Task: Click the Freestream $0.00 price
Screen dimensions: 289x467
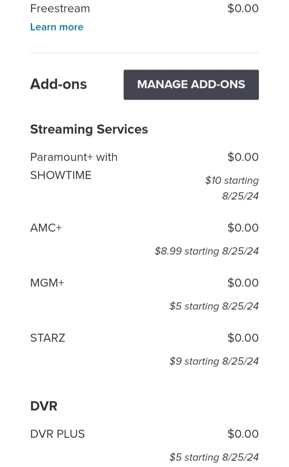Action: (x=243, y=8)
